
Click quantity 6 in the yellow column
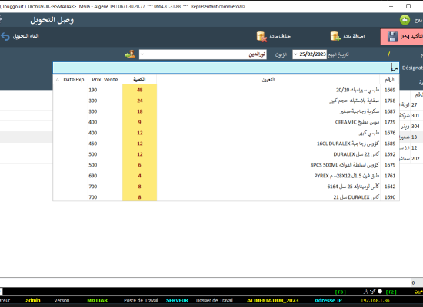coord(139,165)
